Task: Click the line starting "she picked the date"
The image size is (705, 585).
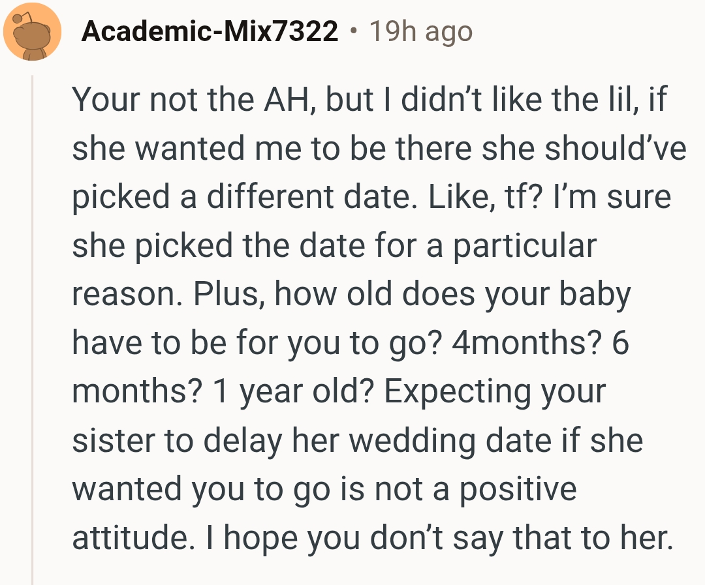Action: pos(334,246)
